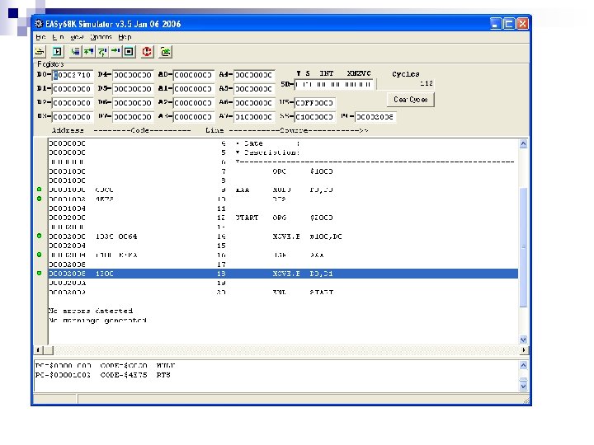Pause execution with the Pause toolbar icon

(129, 51)
